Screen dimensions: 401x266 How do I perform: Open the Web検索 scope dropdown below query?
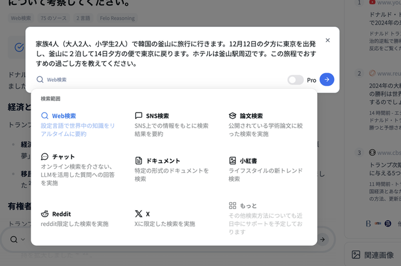tap(52, 80)
